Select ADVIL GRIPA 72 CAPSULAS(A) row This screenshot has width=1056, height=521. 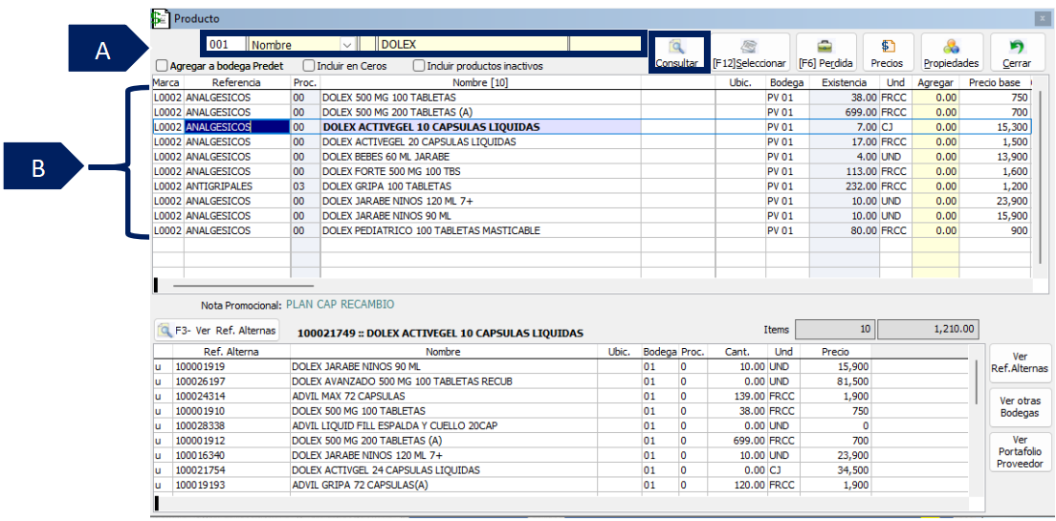click(561, 485)
